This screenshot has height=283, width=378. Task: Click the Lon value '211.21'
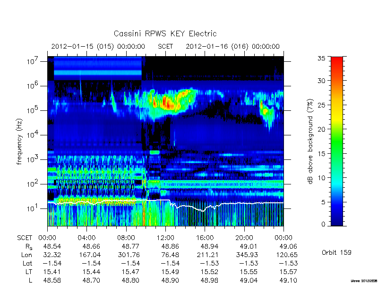pyautogui.click(x=207, y=255)
